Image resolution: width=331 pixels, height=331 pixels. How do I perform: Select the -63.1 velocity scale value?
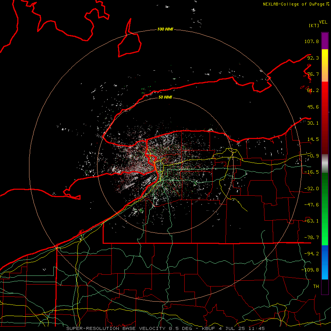[312, 221]
